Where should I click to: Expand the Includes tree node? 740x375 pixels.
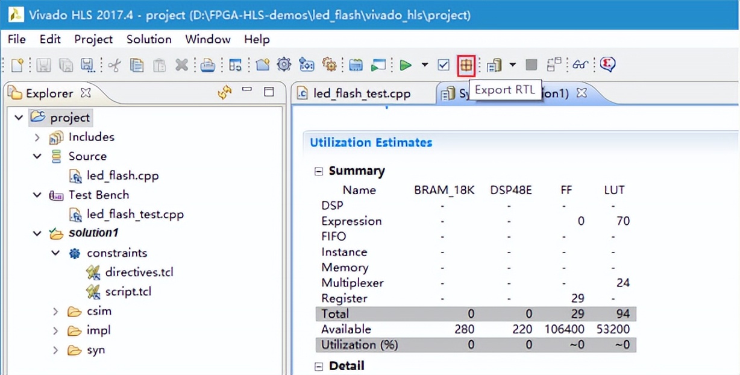pyautogui.click(x=37, y=137)
